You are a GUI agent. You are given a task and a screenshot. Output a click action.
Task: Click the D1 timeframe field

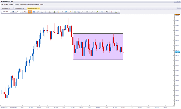coord(18,12)
